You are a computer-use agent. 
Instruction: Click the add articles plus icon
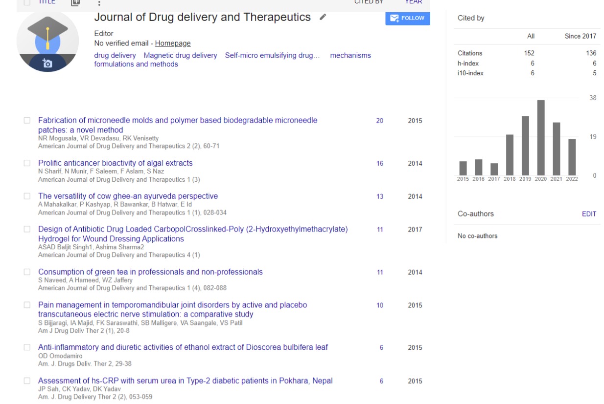point(75,2)
